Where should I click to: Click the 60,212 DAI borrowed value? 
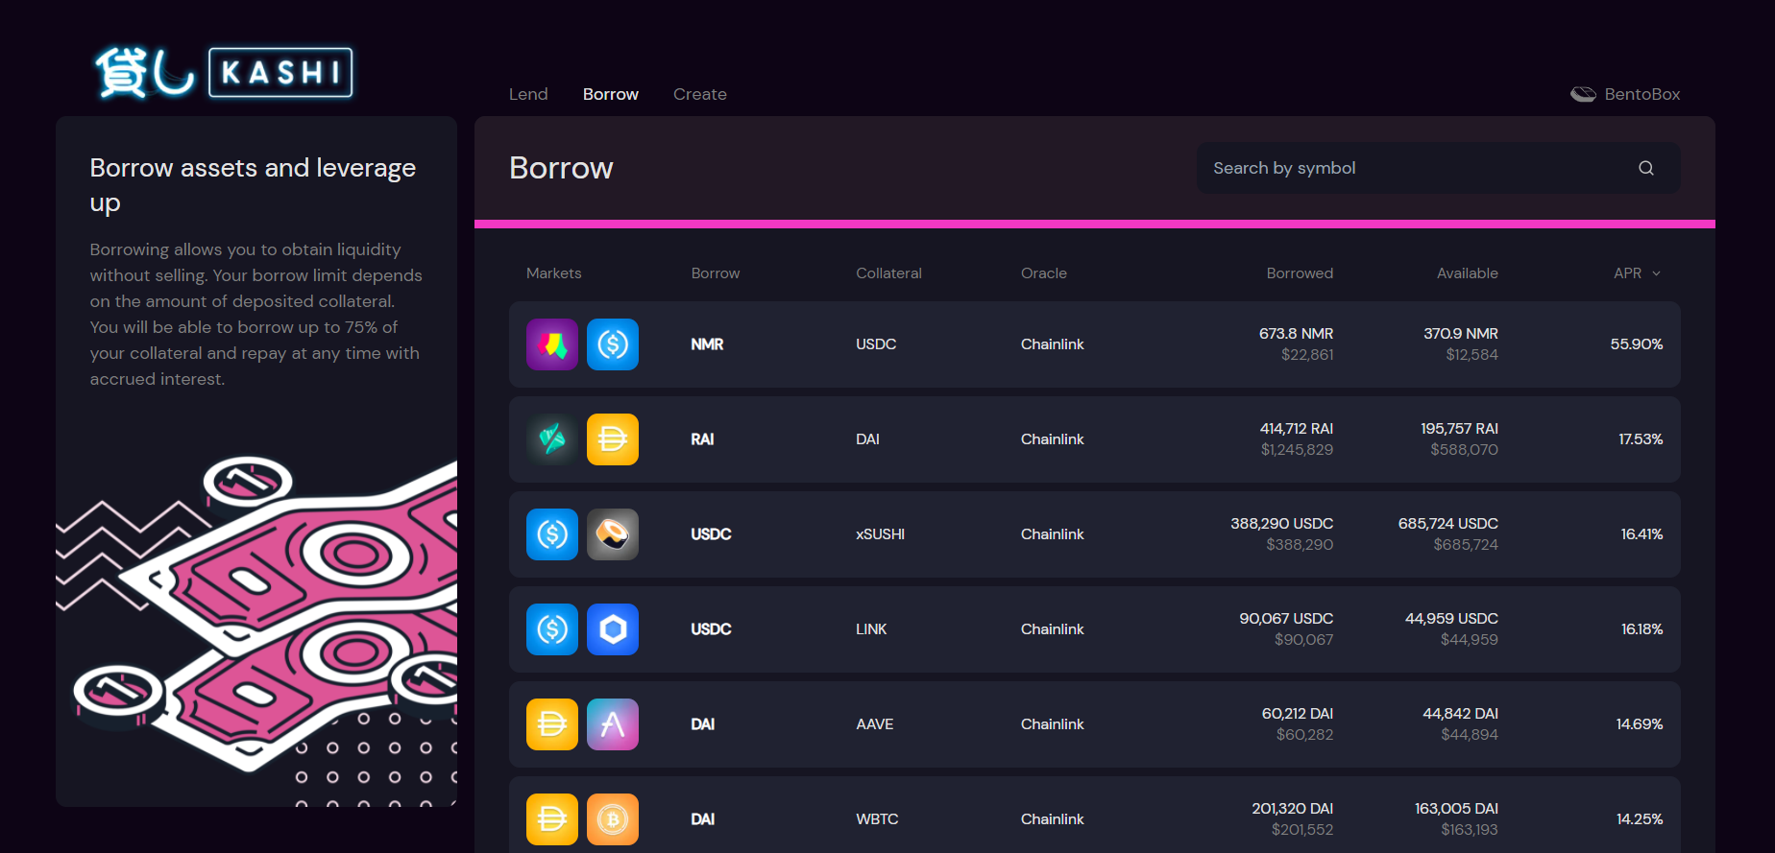click(1298, 714)
